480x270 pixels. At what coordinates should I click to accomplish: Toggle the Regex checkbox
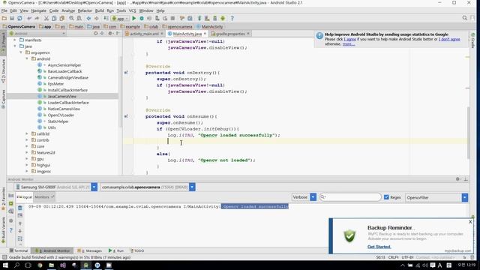coord(386,197)
